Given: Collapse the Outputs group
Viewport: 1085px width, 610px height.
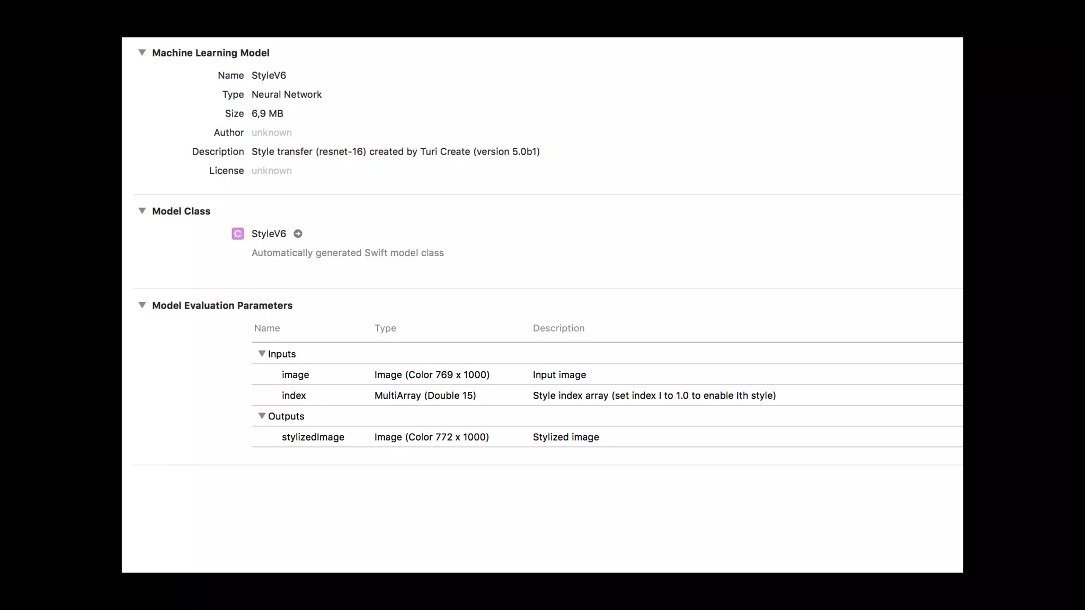Looking at the screenshot, I should [262, 416].
